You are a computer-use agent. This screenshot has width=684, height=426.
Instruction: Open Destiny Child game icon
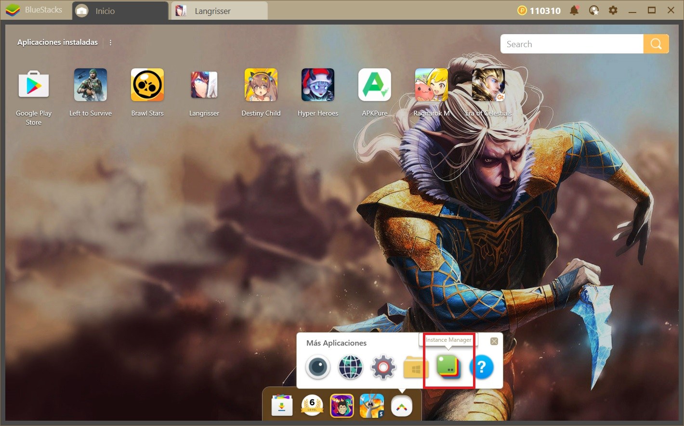261,85
